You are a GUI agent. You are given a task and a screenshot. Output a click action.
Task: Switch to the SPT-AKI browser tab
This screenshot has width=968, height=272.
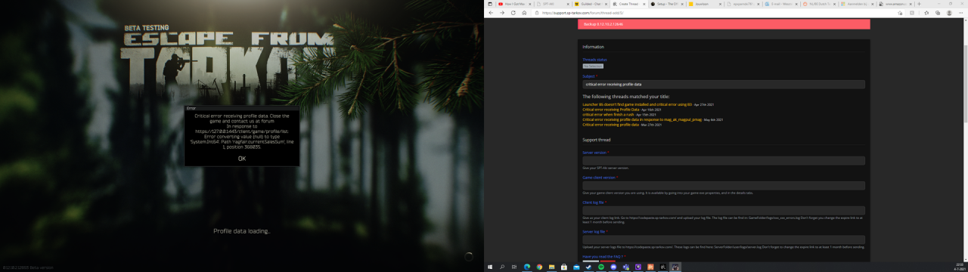pyautogui.click(x=553, y=4)
